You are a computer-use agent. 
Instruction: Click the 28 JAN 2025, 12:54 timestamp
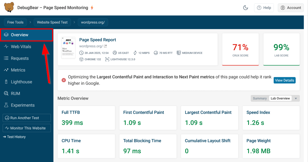click(97, 53)
